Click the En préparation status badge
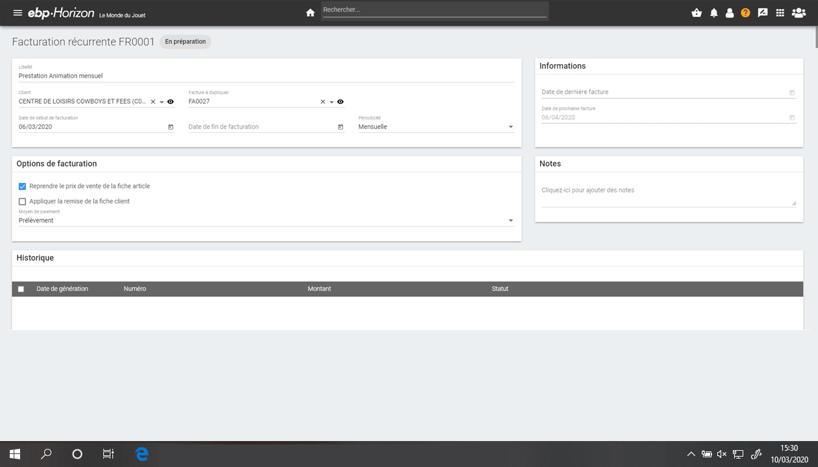The width and height of the screenshot is (818, 467). click(185, 42)
